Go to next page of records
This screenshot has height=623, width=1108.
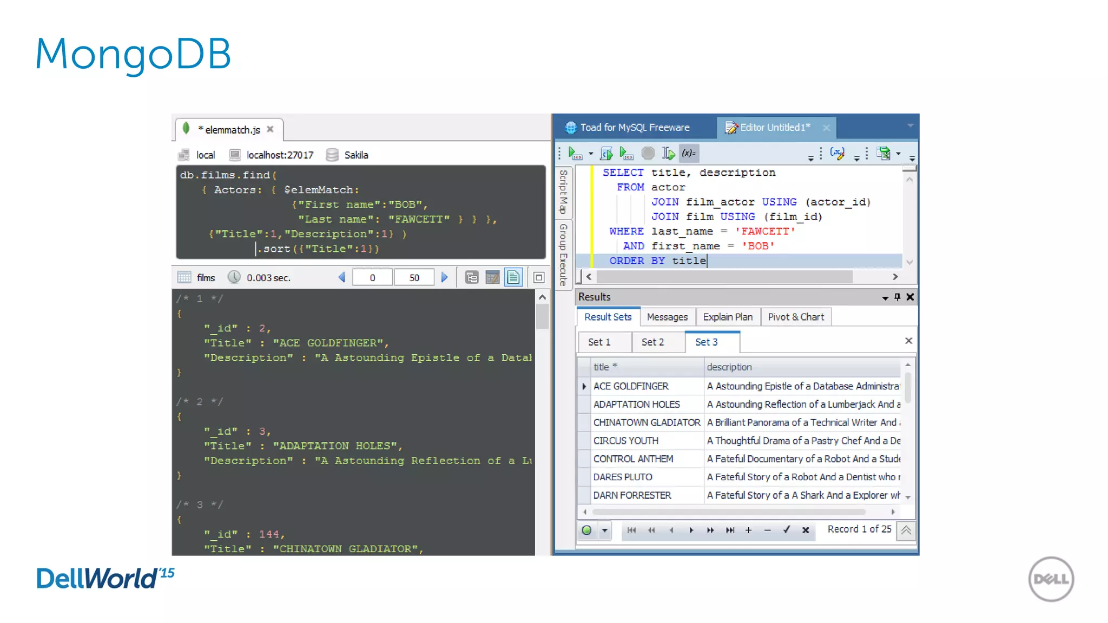(710, 531)
